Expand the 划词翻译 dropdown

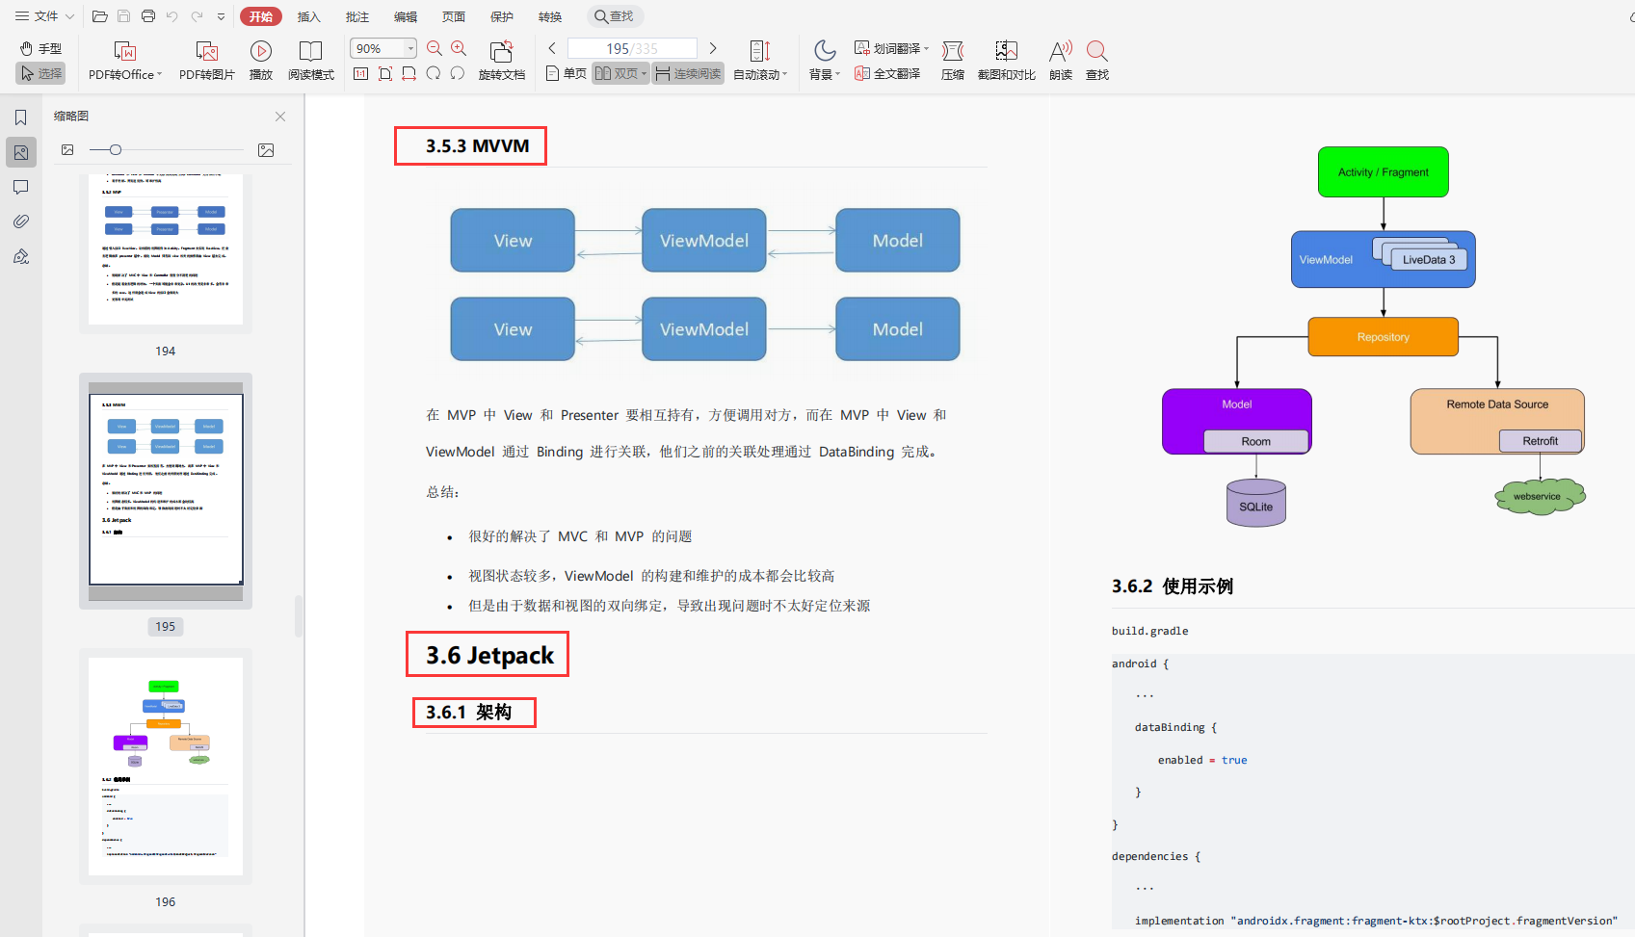tap(926, 48)
